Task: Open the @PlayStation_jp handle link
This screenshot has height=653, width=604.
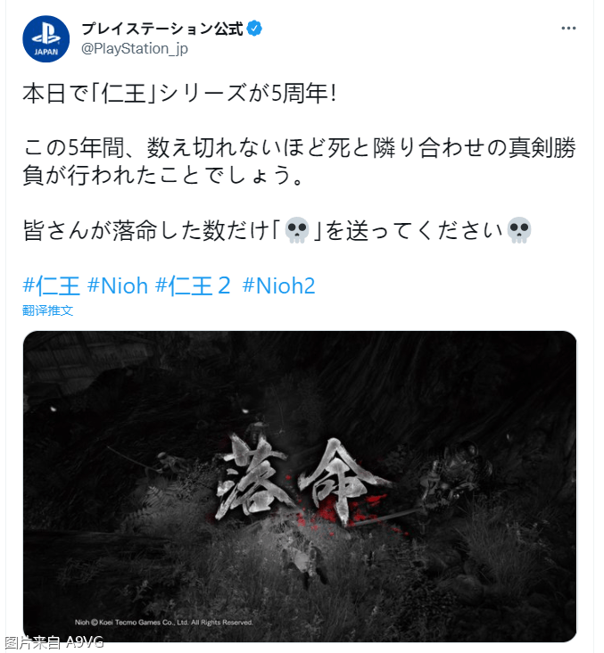Action: (135, 49)
